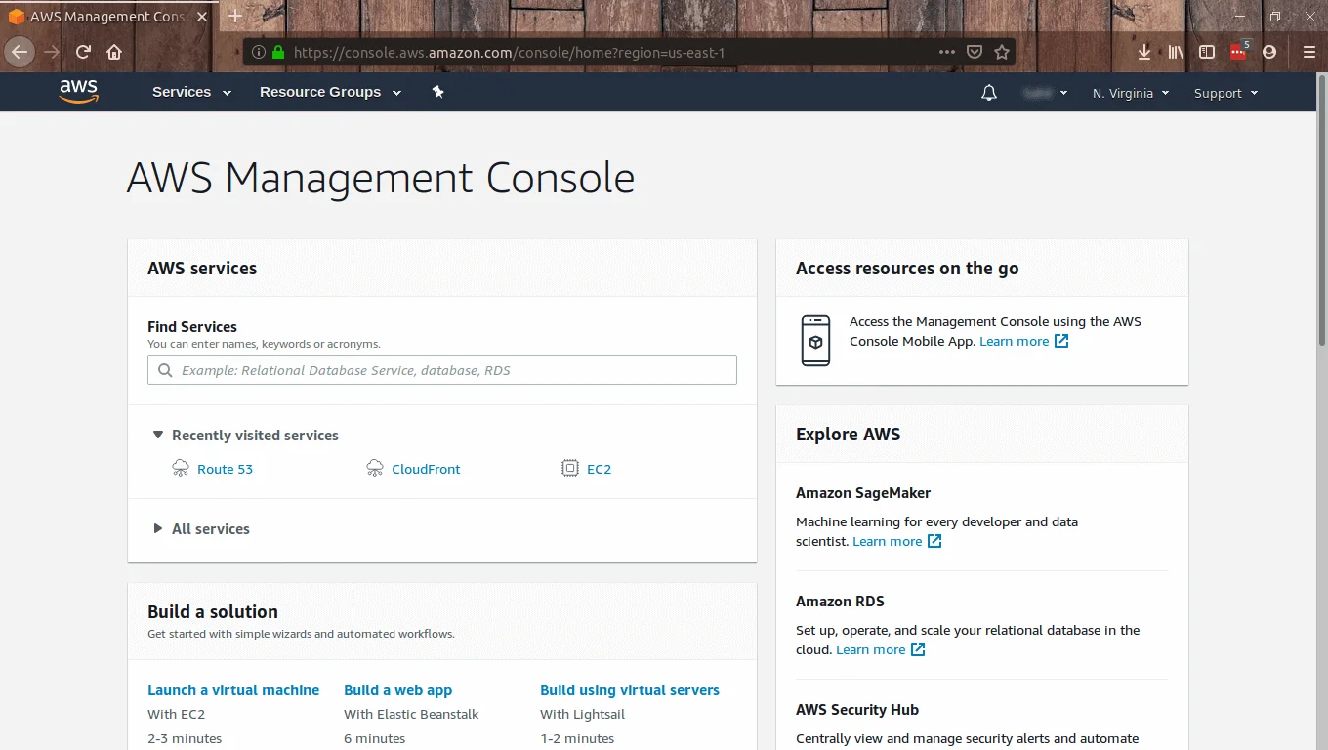Click the green padlock site security icon
This screenshot has height=750, width=1328.
278,53
